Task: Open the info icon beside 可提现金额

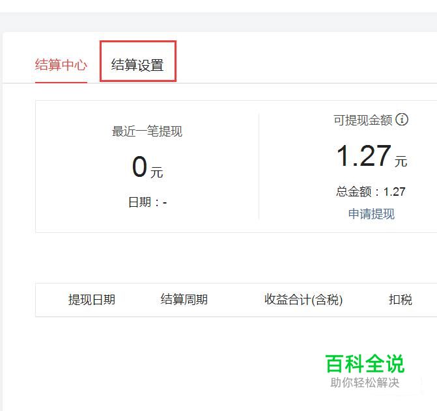Action: point(402,120)
